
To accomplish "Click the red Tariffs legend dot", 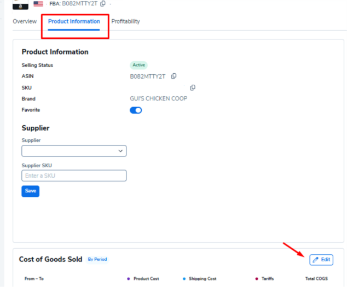I will [256, 279].
